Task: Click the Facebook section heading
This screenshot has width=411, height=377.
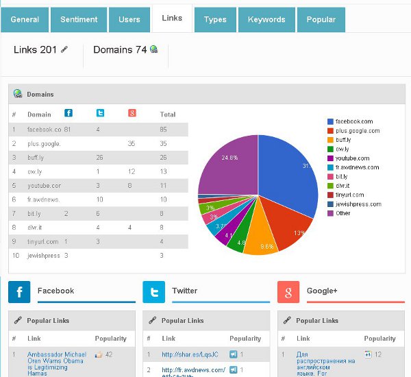Action: pyautogui.click(x=56, y=291)
